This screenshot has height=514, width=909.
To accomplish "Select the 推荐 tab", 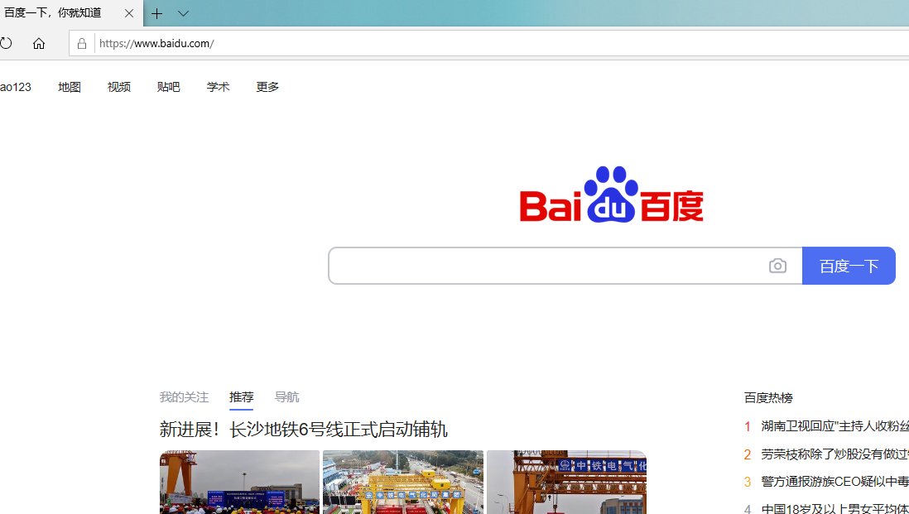I will pyautogui.click(x=241, y=397).
